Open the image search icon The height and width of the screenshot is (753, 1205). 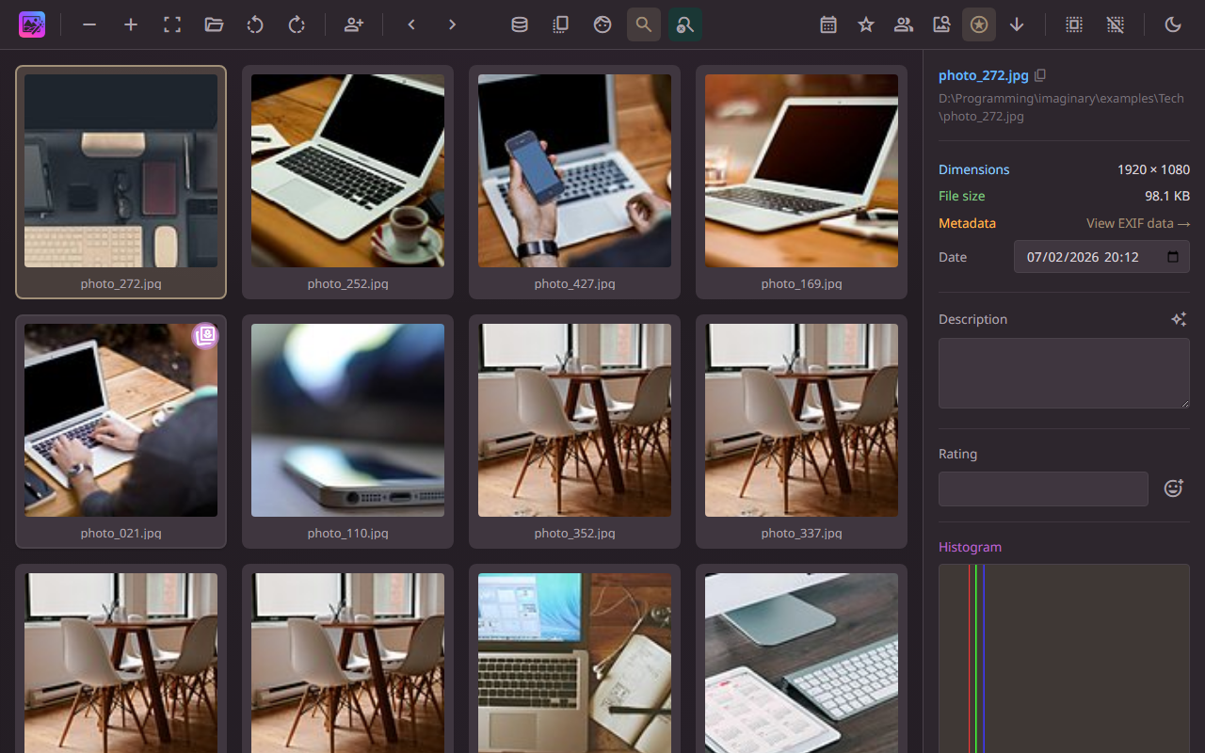click(x=940, y=24)
